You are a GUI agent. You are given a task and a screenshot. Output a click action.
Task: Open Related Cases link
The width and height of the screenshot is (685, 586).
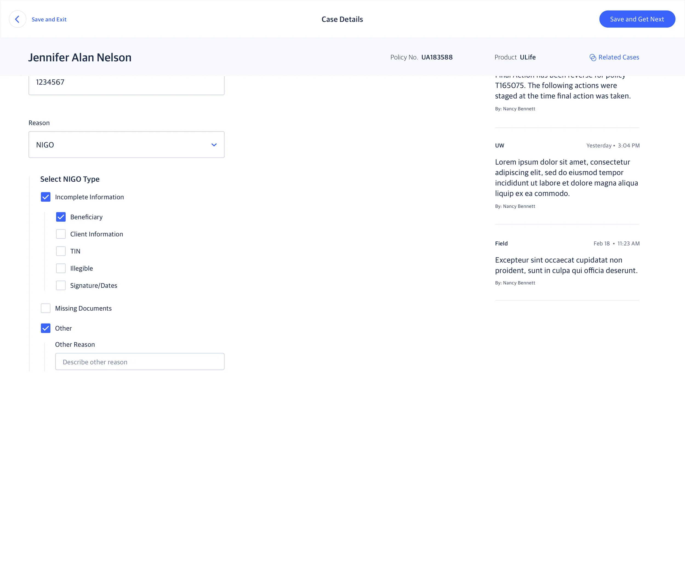pyautogui.click(x=618, y=58)
